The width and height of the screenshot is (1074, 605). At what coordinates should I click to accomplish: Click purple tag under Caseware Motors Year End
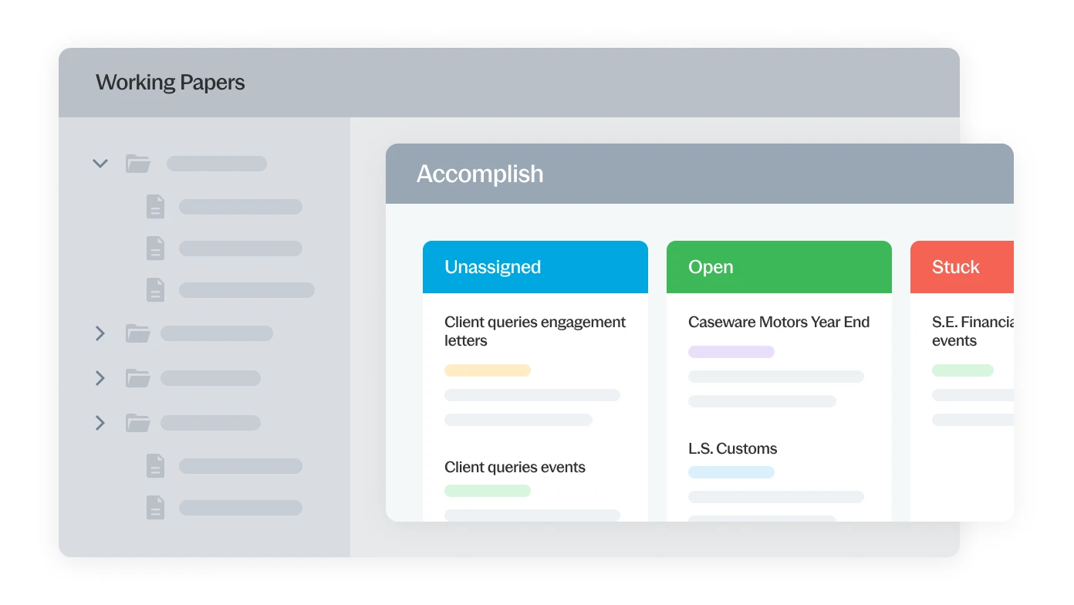[731, 352]
